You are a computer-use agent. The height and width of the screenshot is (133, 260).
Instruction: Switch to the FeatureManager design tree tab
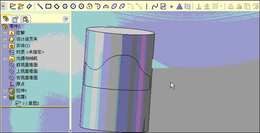pos(6,19)
